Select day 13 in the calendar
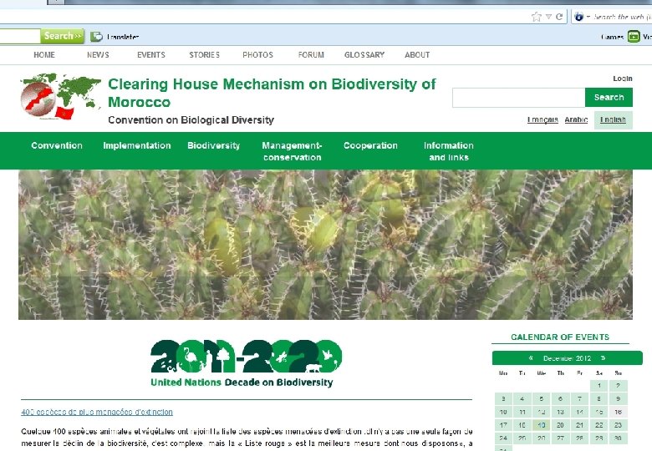Image resolution: width=652 pixels, height=451 pixels. tap(561, 413)
